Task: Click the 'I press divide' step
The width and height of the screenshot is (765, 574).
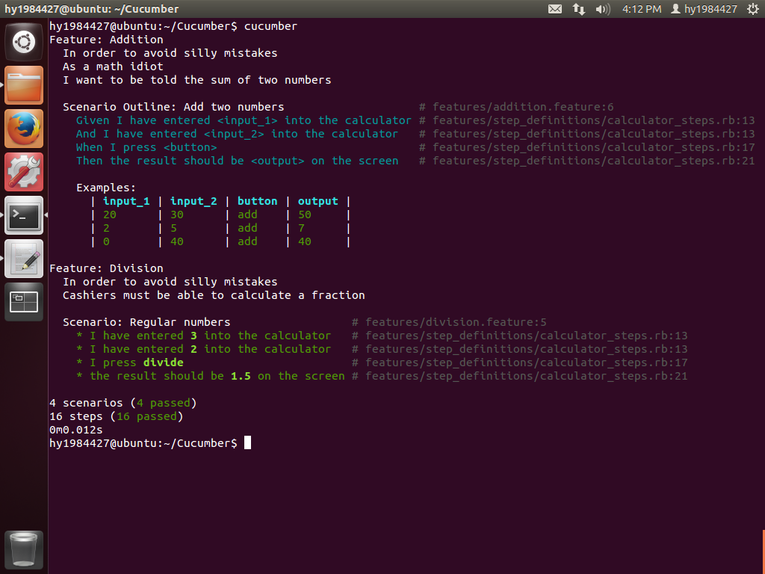Action: coord(137,362)
